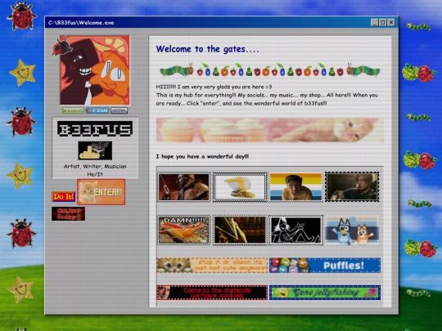Open the black and white line-art stamp

pos(295,230)
